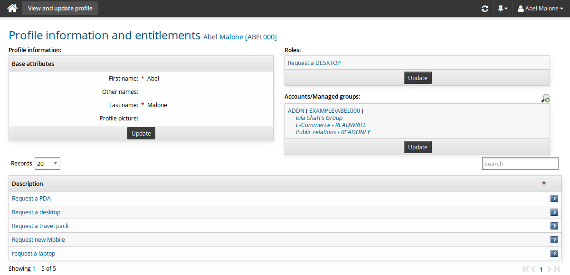Screen dimensions: 570x275
Task: Go to the home page icon
Action: pos(12,9)
